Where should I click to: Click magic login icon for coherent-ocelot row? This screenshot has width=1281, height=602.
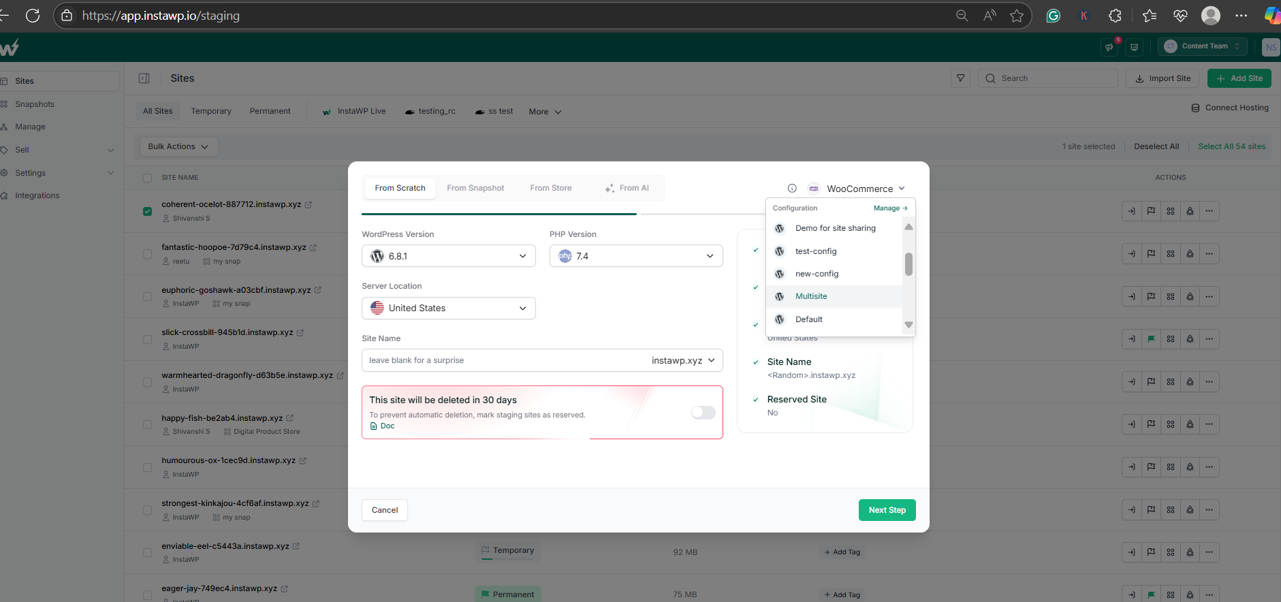[x=1132, y=211]
